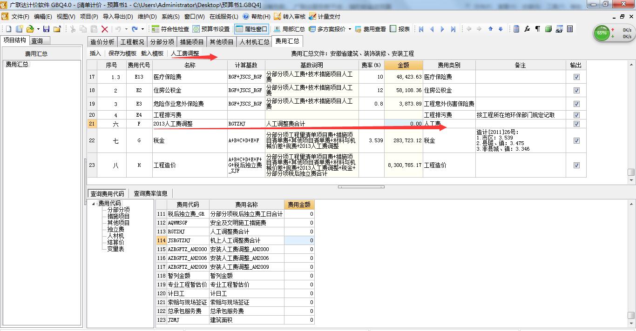Select 变量表 in the 费用代码 tree
This screenshot has height=331, width=636.
pyautogui.click(x=116, y=249)
